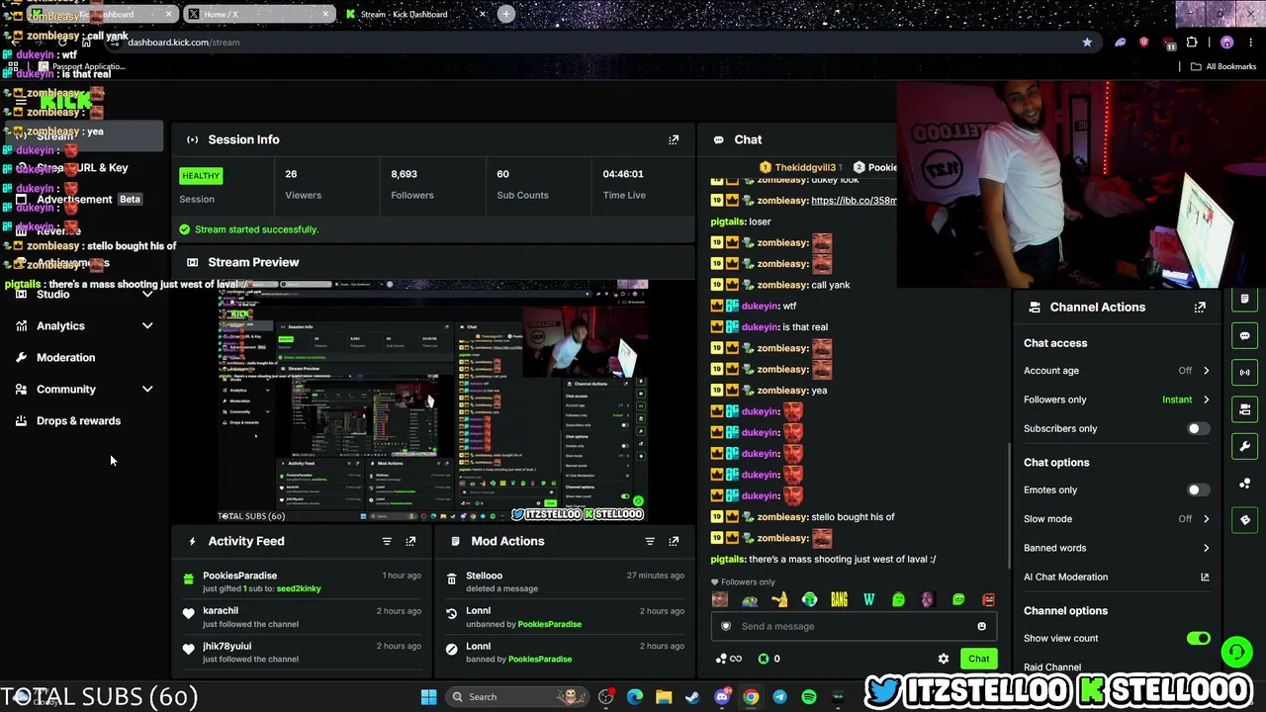Click the HEALTHY session status badge
The image size is (1266, 712).
(x=201, y=176)
